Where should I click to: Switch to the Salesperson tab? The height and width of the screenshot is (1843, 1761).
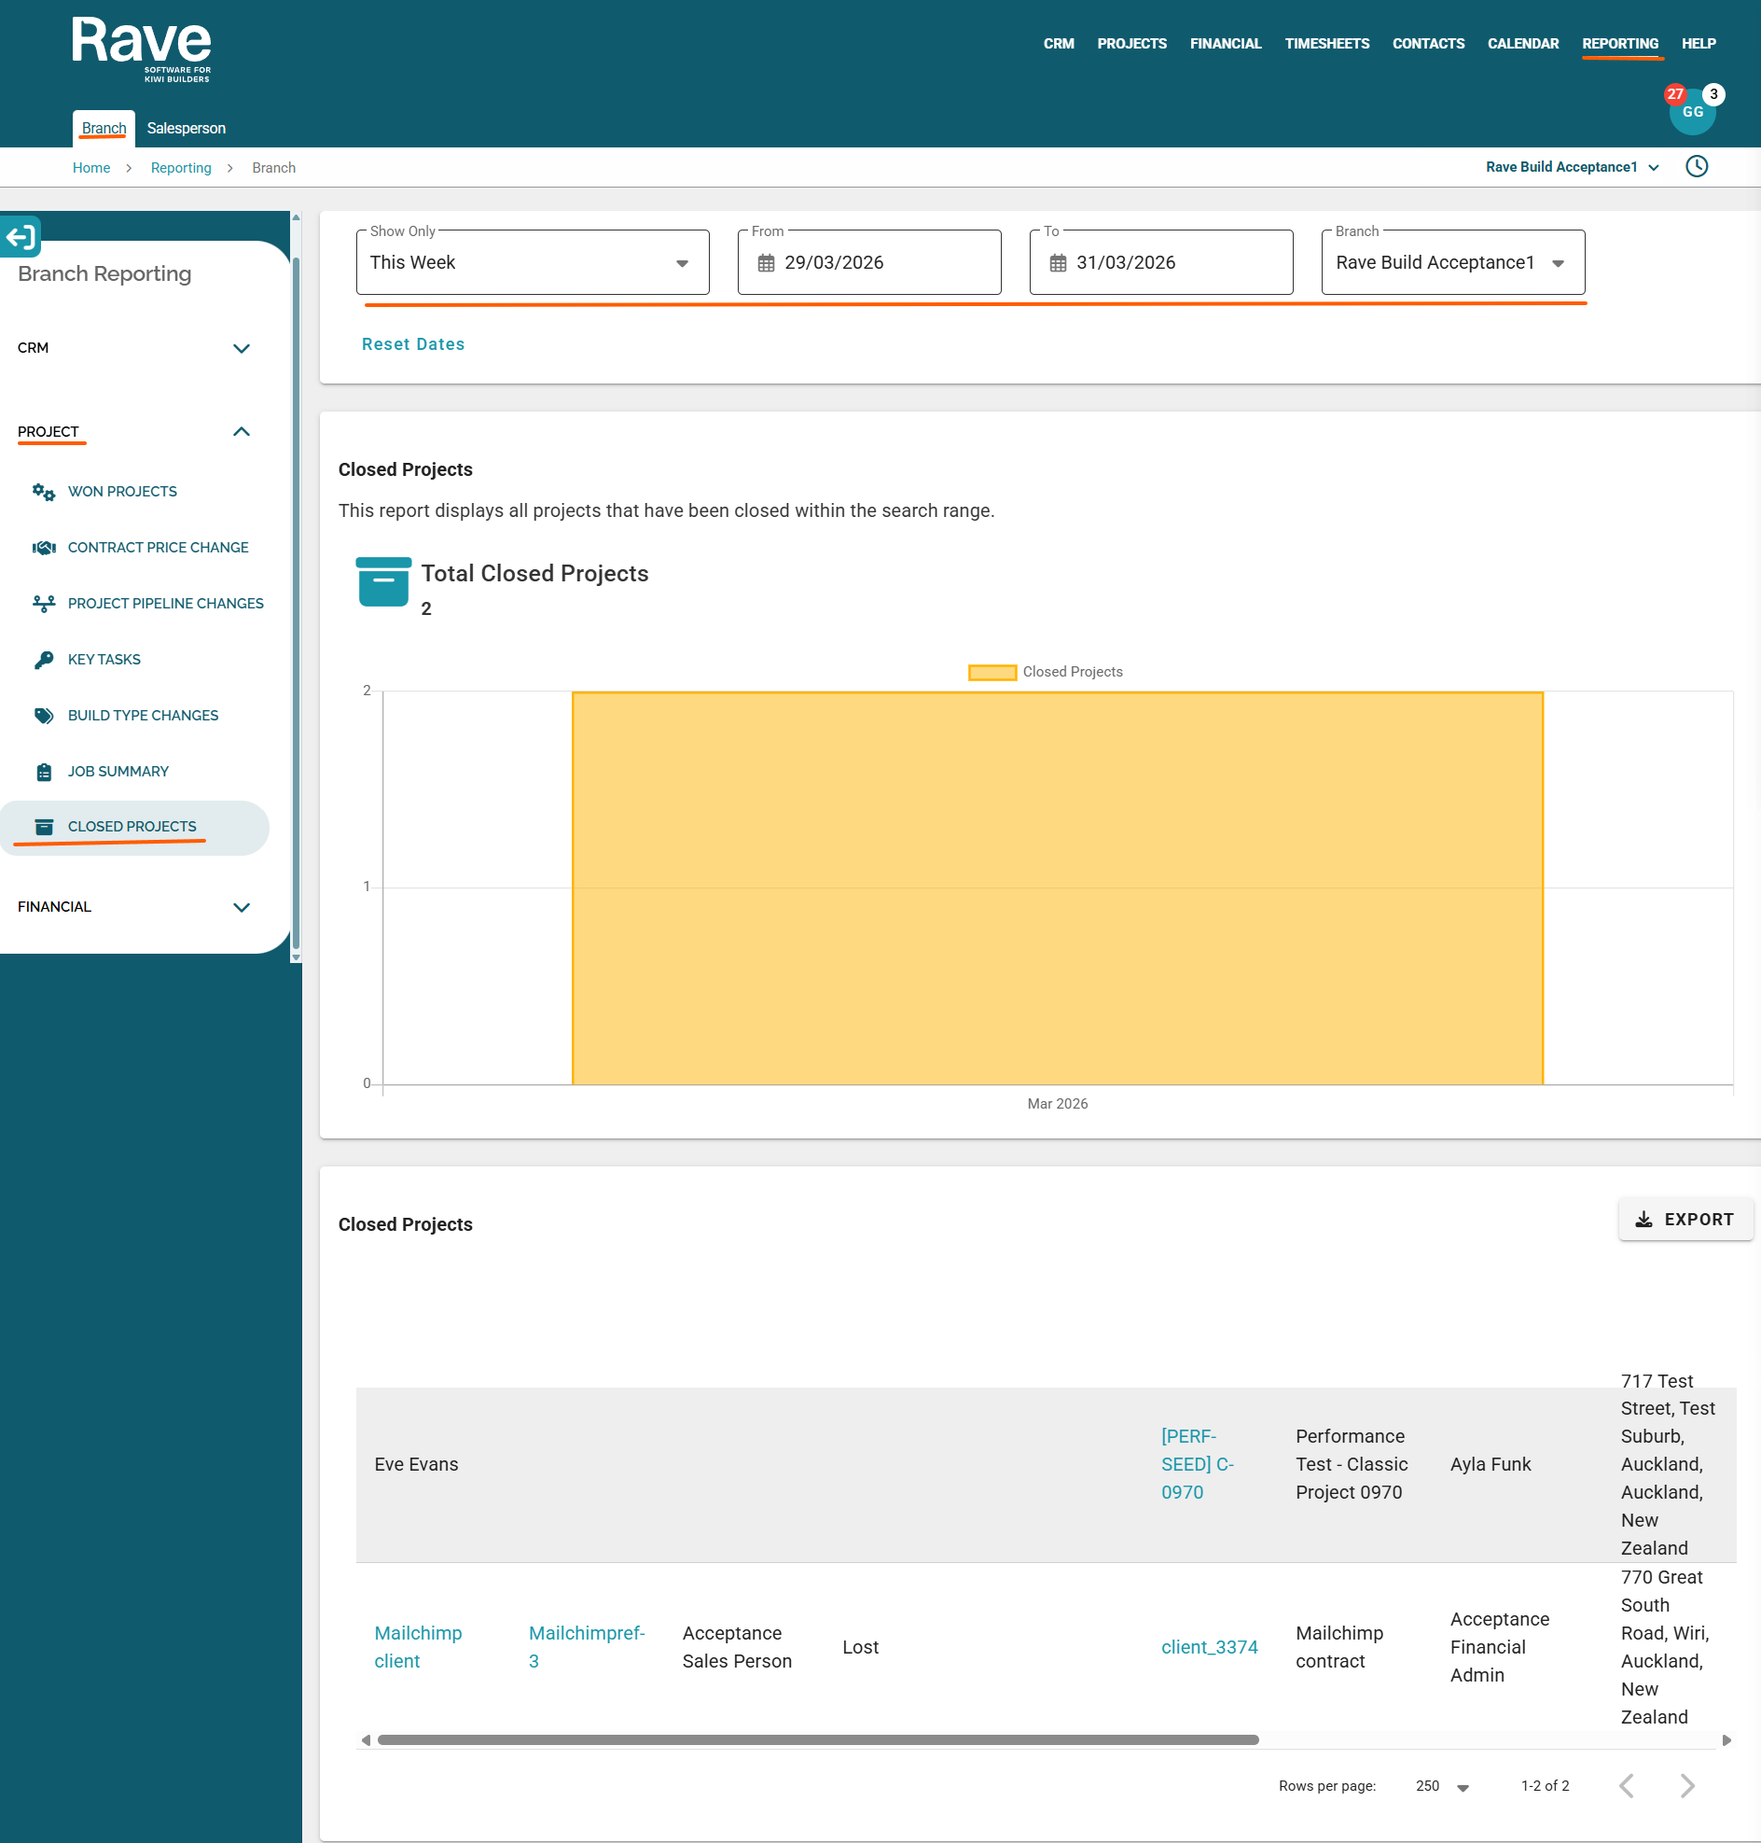(x=186, y=129)
